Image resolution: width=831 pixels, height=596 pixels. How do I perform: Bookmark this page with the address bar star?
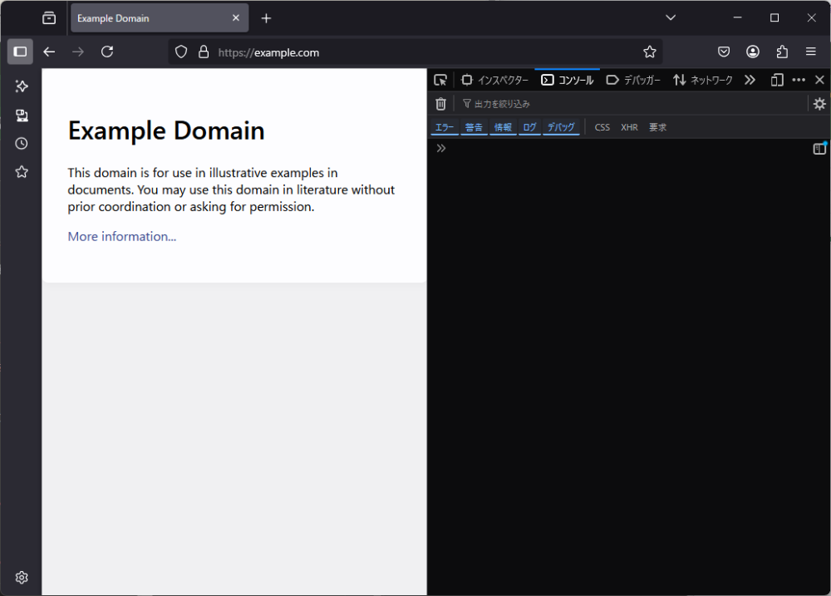[x=649, y=52]
